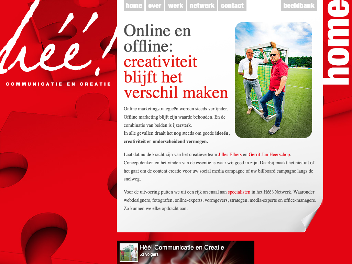The width and height of the screenshot is (352, 264).
Task: Click the curled page corner
Action: (311, 219)
